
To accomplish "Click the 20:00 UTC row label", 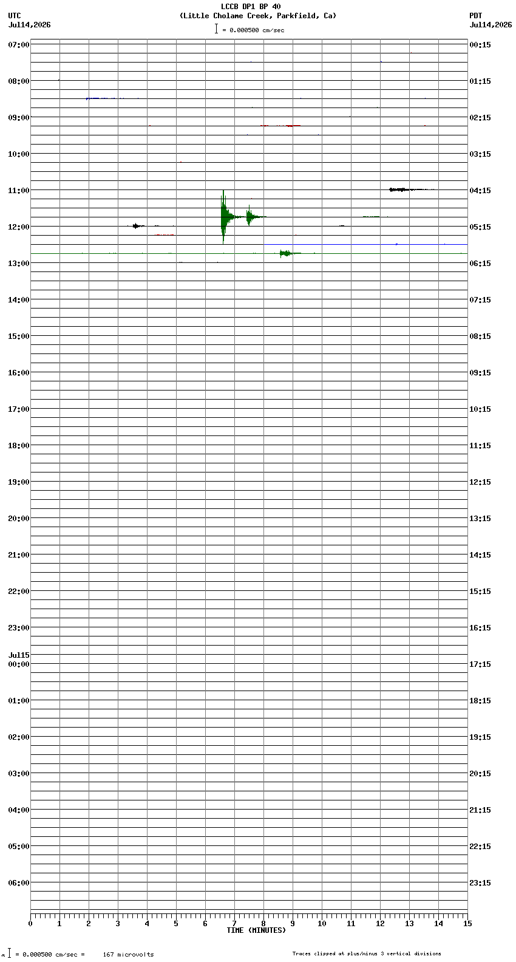I will click(x=18, y=519).
